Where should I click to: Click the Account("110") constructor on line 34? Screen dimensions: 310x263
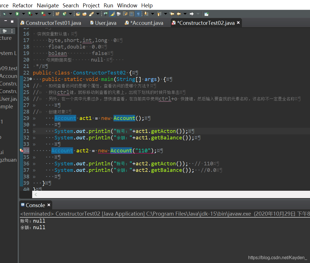click(x=132, y=151)
